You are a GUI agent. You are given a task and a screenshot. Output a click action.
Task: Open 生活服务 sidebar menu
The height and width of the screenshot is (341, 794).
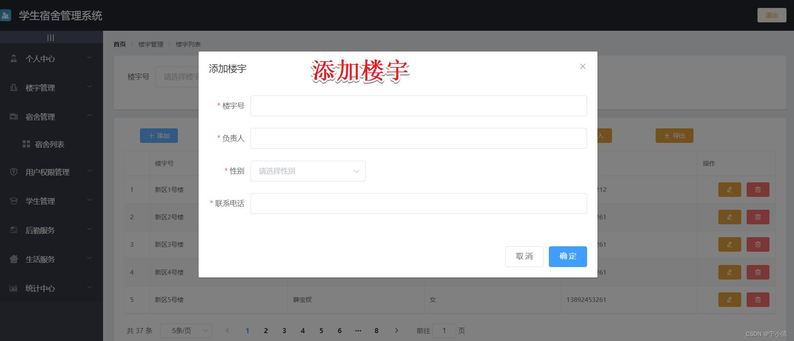pyautogui.click(x=52, y=259)
